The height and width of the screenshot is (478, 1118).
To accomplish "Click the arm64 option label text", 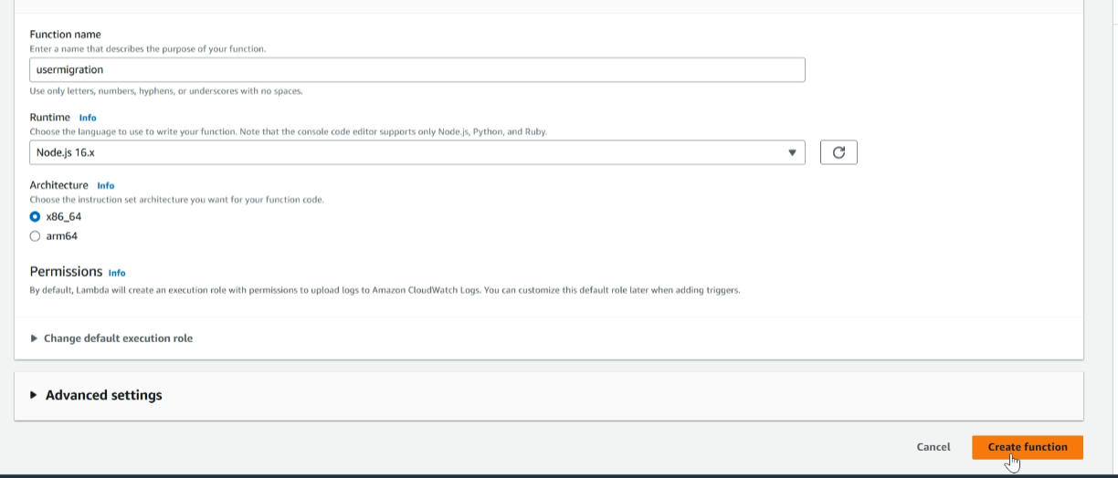I will (61, 236).
